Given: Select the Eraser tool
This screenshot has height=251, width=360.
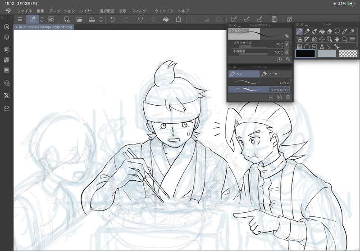Looking at the screenshot, I should point(329,31).
